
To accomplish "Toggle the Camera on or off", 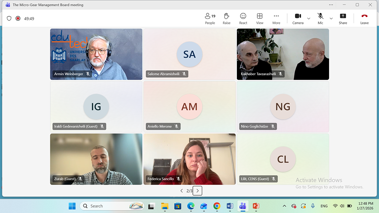I will [298, 18].
